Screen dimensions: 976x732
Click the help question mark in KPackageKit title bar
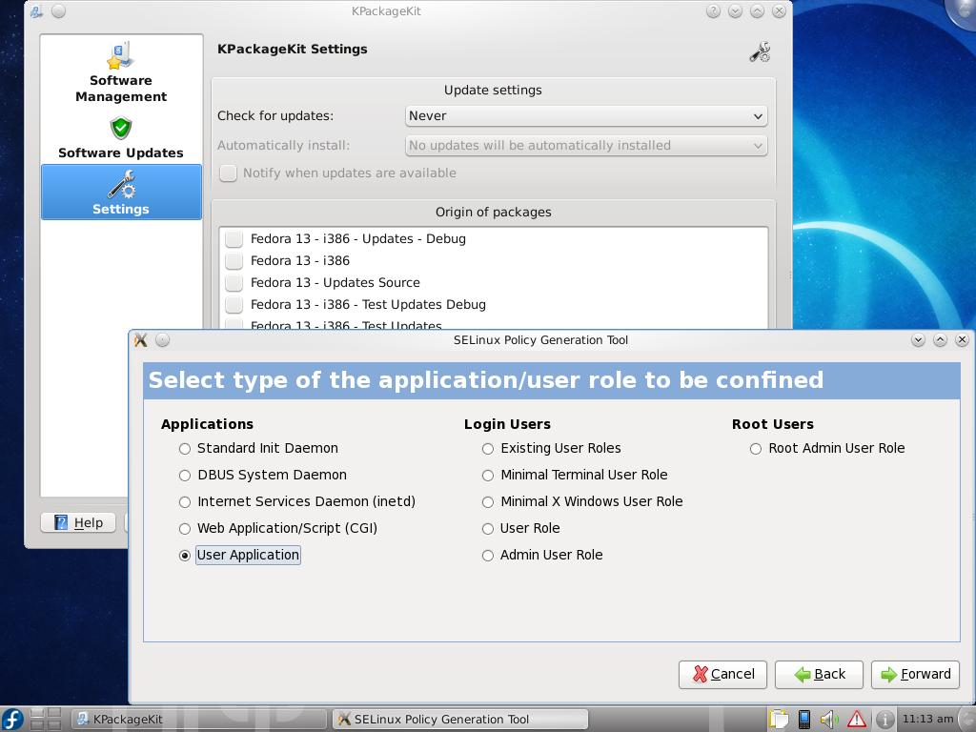pyautogui.click(x=713, y=11)
